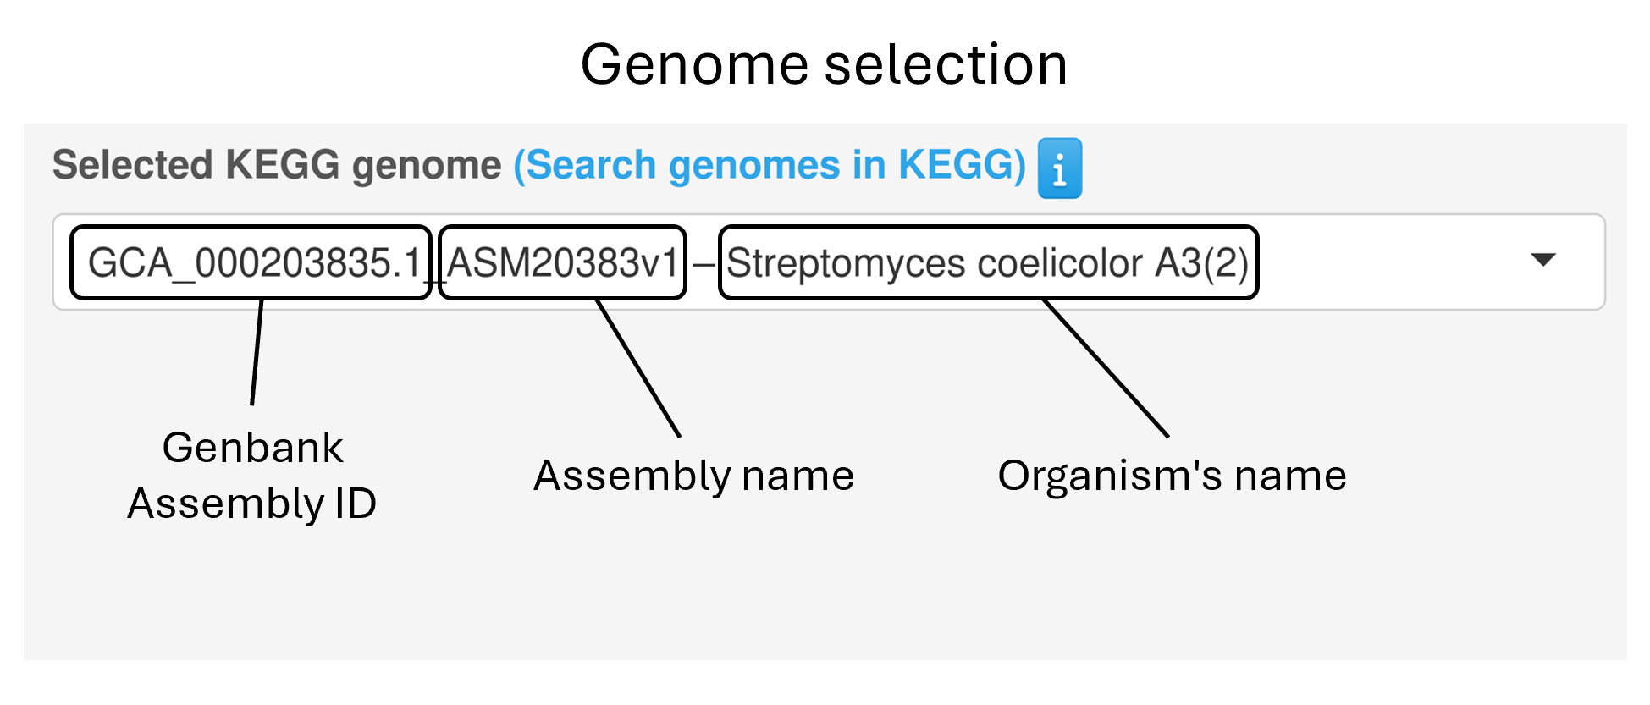Click the blue info icon
This screenshot has height=705, width=1650.
coord(1059,168)
